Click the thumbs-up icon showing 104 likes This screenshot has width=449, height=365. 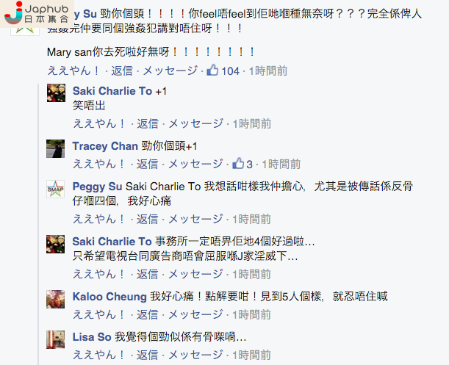tap(212, 71)
